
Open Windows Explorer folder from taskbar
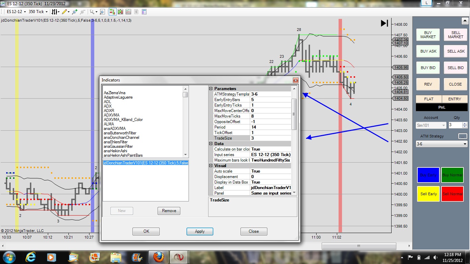click(116, 257)
